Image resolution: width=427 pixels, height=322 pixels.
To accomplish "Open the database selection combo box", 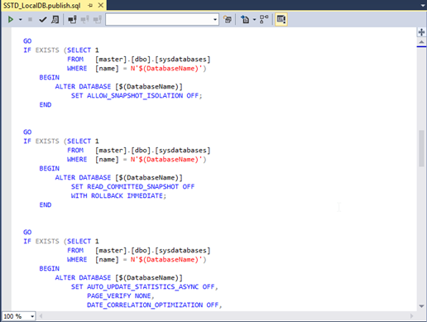I will tap(162, 20).
